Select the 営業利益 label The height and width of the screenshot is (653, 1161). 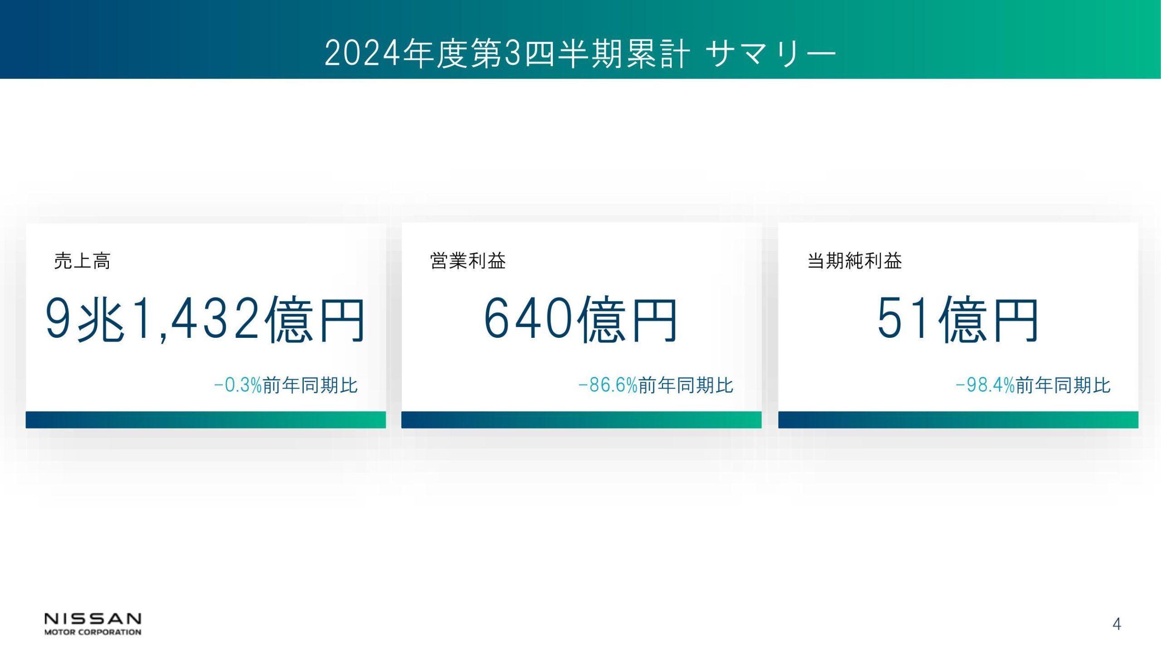point(468,261)
